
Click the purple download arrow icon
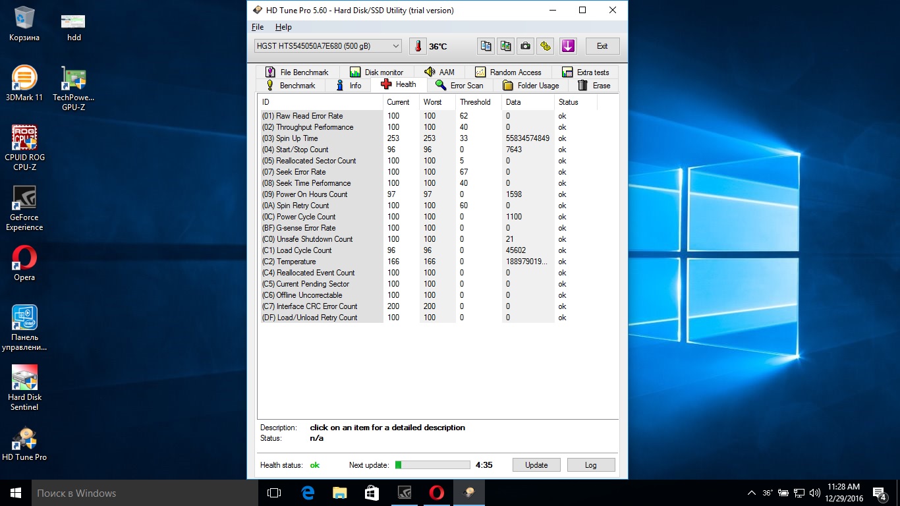click(x=568, y=46)
